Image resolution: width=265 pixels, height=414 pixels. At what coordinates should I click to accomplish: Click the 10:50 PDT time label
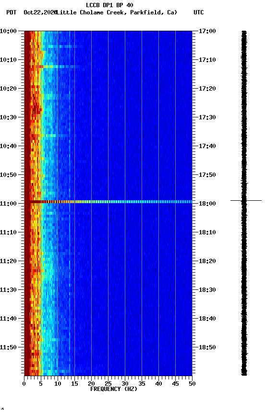click(8, 175)
